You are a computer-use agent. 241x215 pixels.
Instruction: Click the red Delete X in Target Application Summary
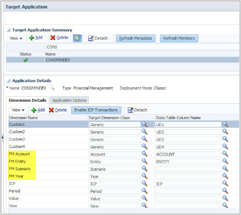(x=53, y=38)
